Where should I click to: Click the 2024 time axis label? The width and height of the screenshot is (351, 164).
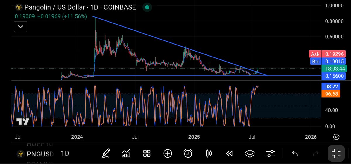click(77, 137)
